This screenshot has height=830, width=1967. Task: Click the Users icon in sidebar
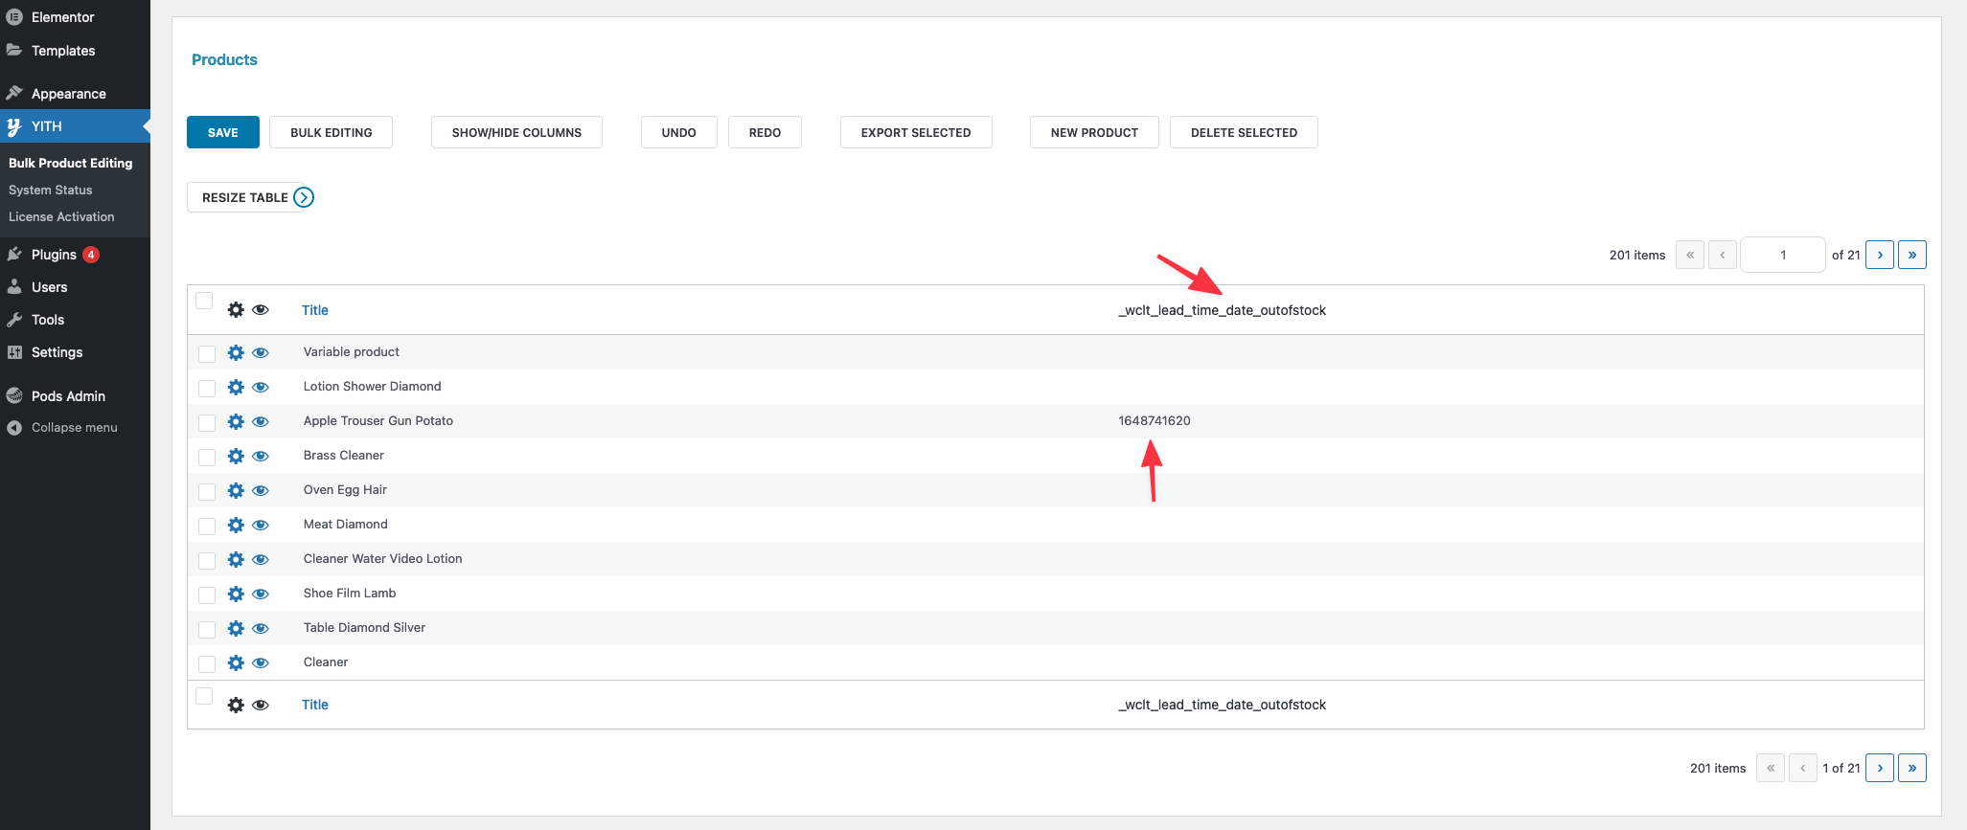coord(14,287)
